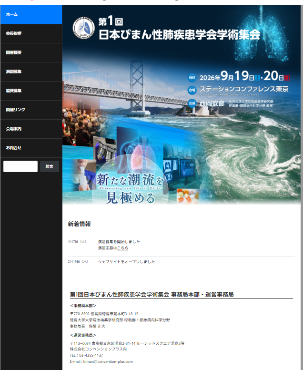303x370 pixels.
Task: Open 協賛募集 sidebar item
Action: pos(31,91)
